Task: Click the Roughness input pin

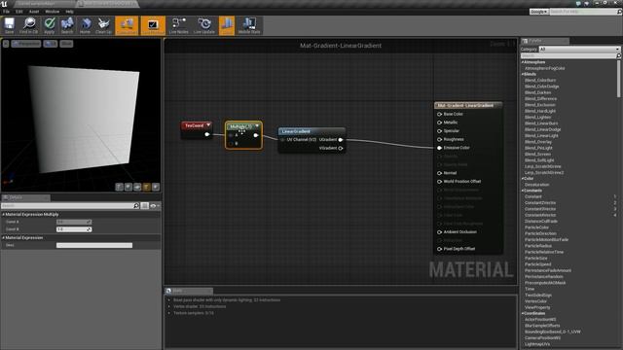Action: coord(439,139)
